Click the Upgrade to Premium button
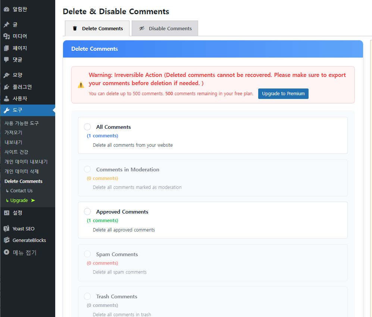Viewport: 372px width, 317px height. (283, 94)
